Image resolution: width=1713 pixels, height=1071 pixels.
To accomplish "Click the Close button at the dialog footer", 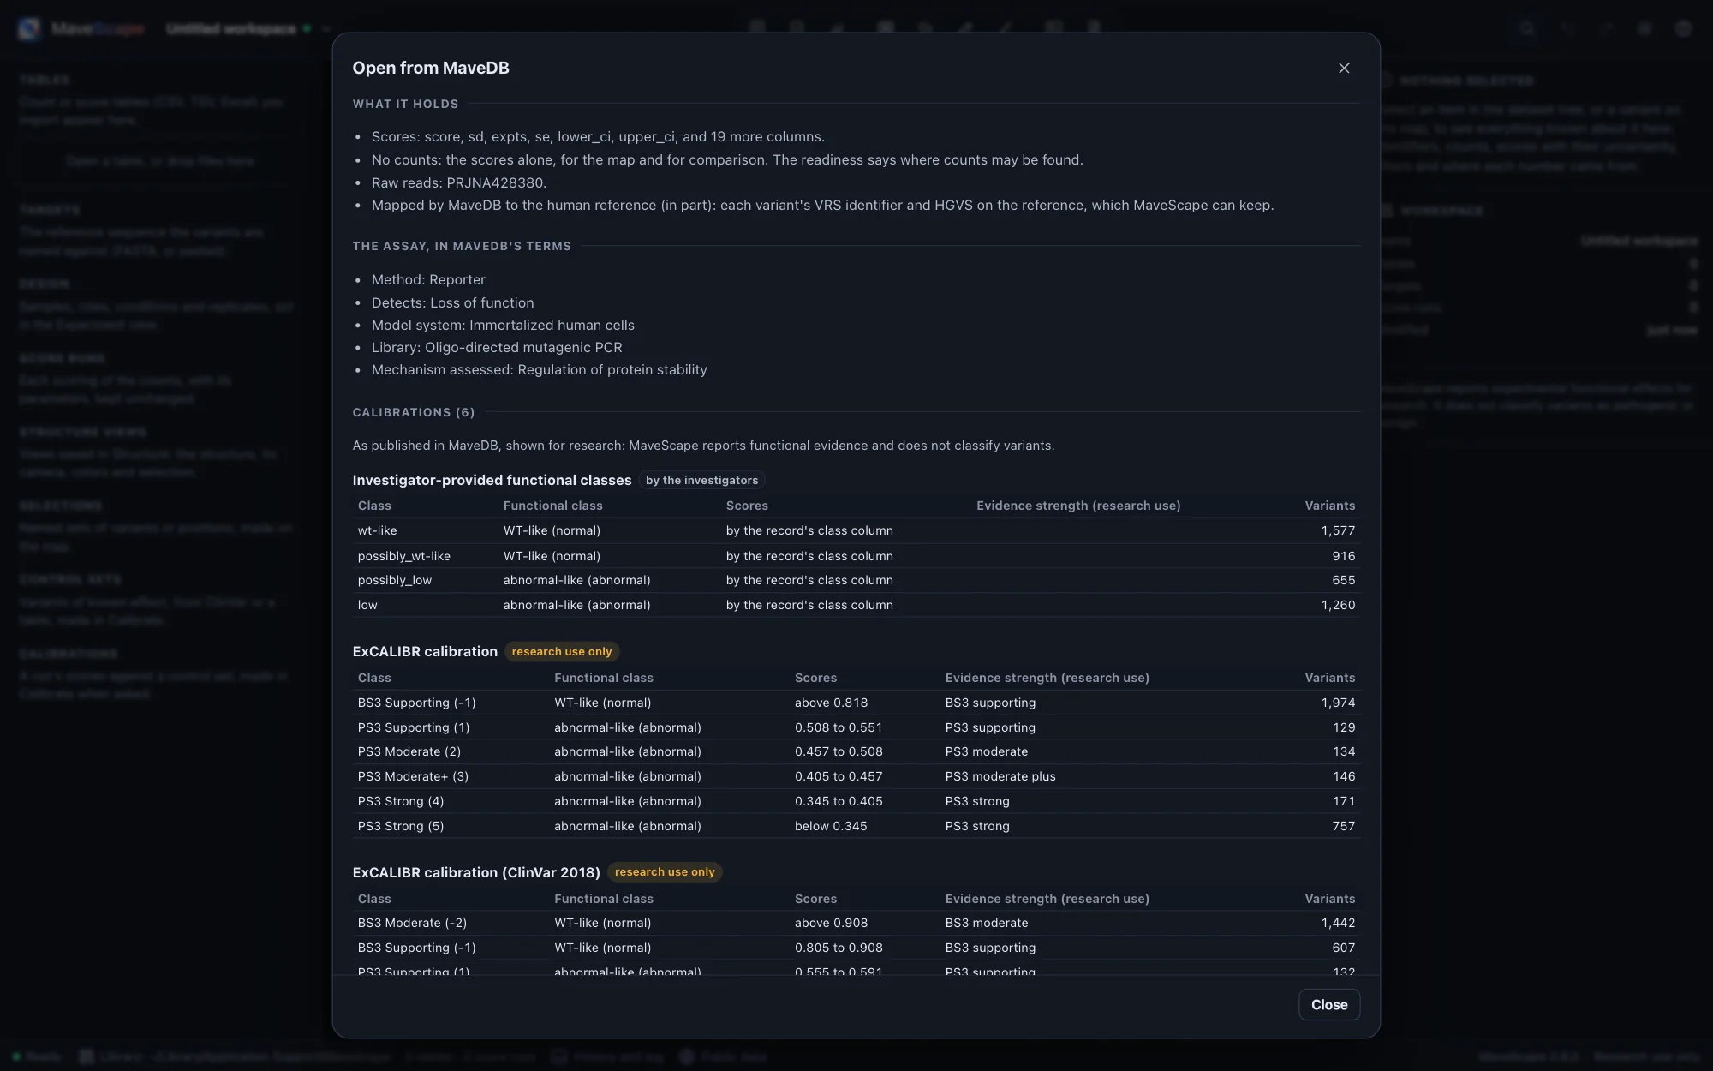I will point(1328,1004).
